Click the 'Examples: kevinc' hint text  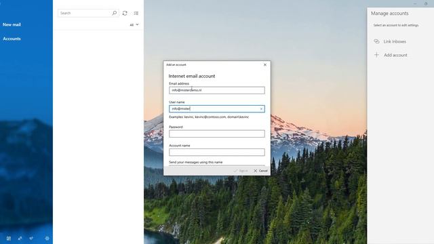click(209, 117)
